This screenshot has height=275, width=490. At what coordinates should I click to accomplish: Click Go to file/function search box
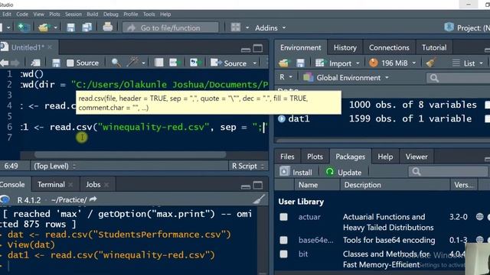170,27
